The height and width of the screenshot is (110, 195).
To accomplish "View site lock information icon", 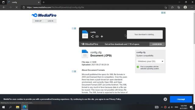I will (24, 7).
